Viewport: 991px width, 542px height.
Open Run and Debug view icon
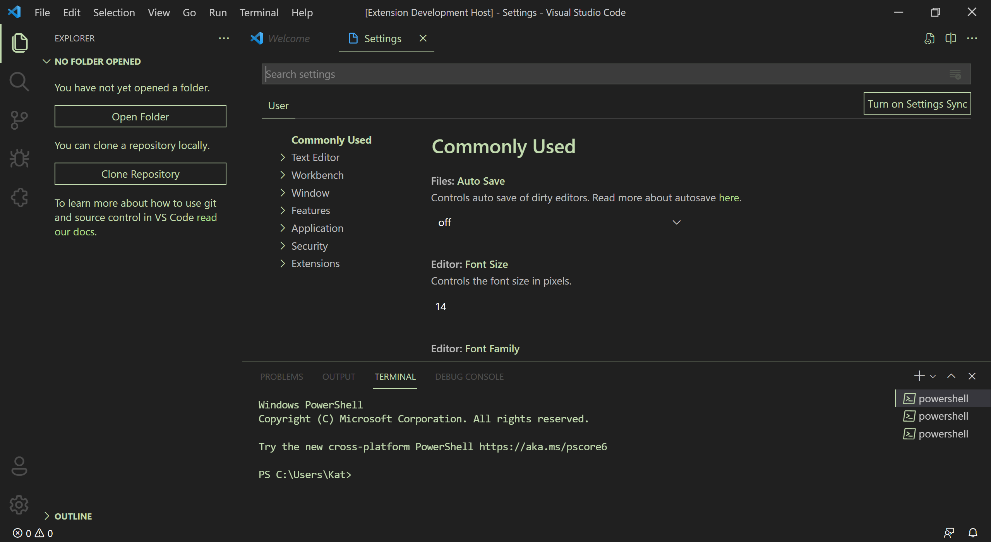pos(19,159)
